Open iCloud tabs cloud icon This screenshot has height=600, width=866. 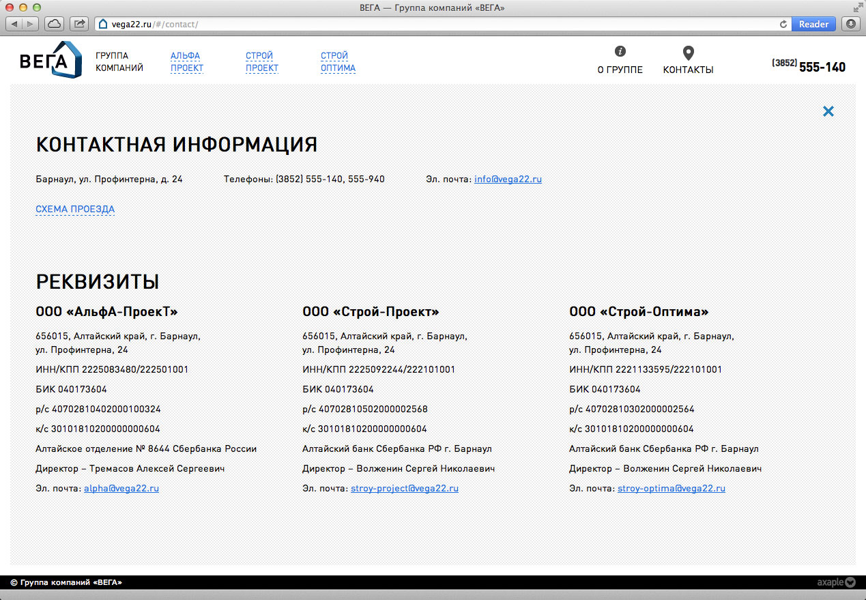[x=54, y=24]
